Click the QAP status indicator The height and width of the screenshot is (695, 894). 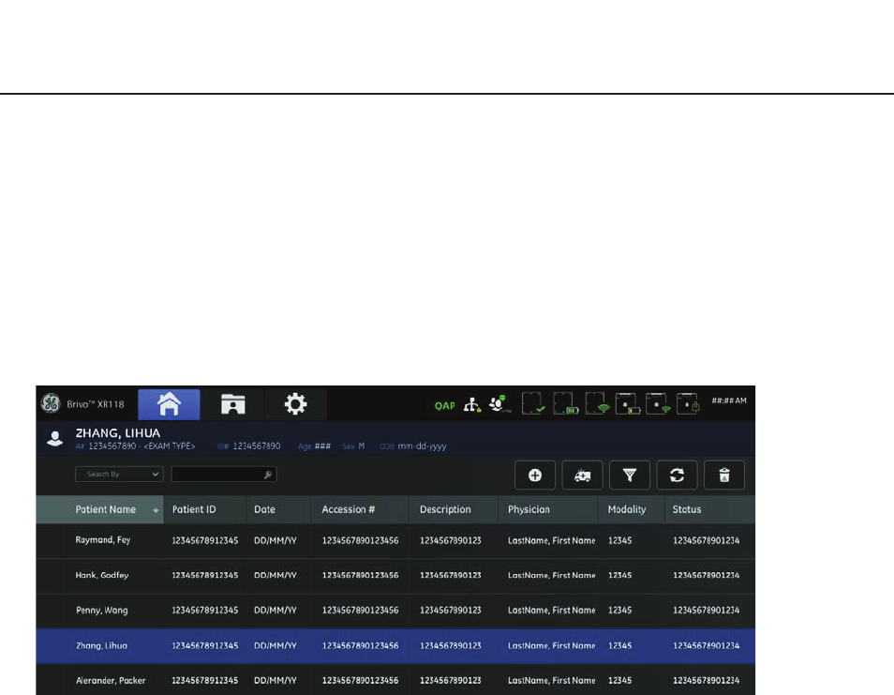point(445,406)
